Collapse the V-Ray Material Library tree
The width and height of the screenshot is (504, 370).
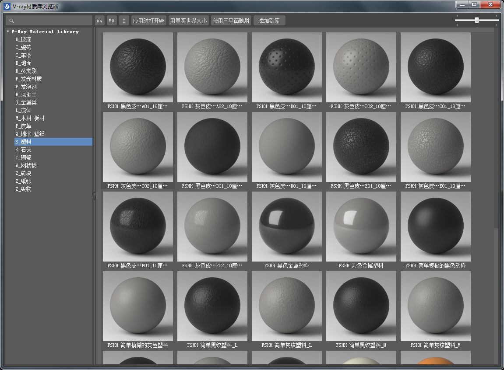(x=8, y=31)
